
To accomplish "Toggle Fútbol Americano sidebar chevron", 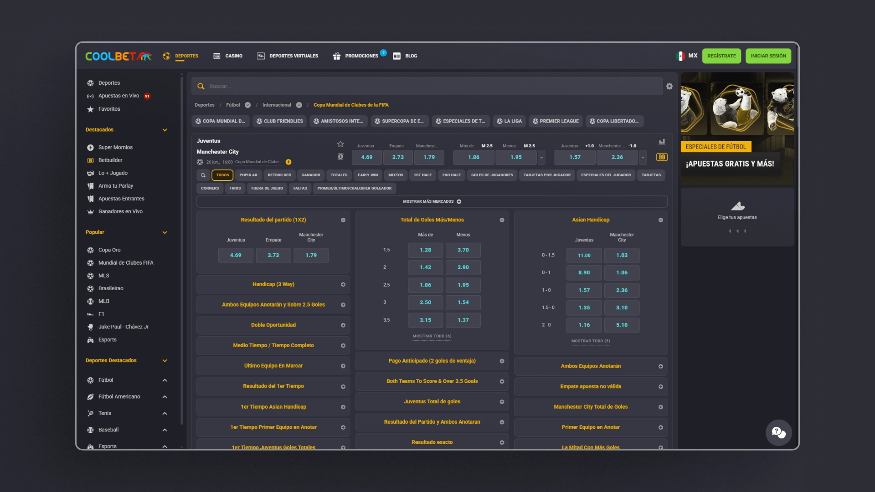I will click(165, 397).
